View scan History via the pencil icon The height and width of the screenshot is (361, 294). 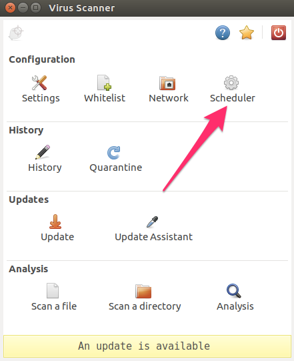[43, 152]
